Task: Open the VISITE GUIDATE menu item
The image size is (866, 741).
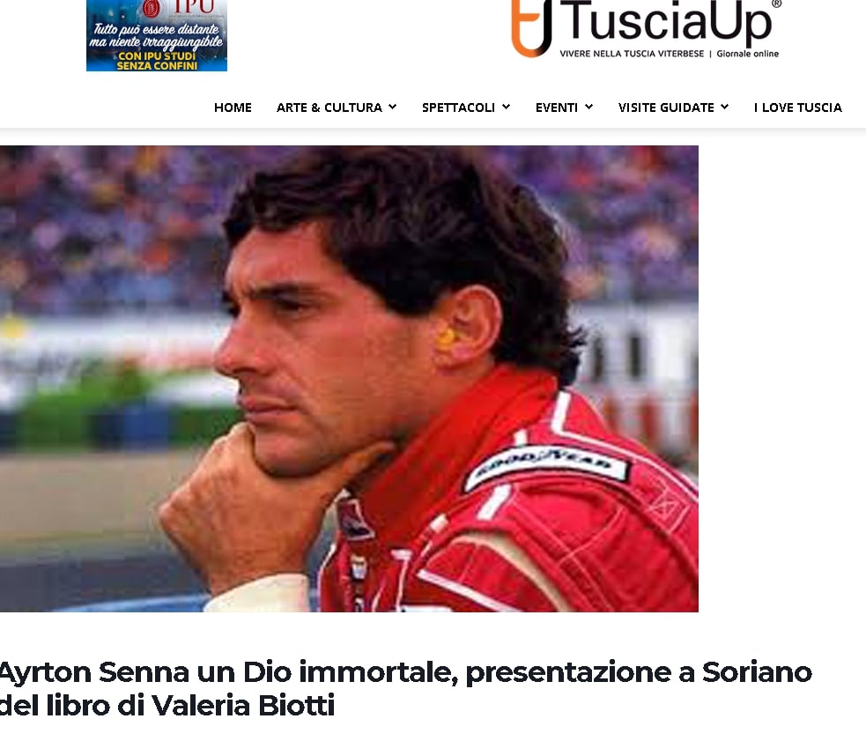Action: 666,107
